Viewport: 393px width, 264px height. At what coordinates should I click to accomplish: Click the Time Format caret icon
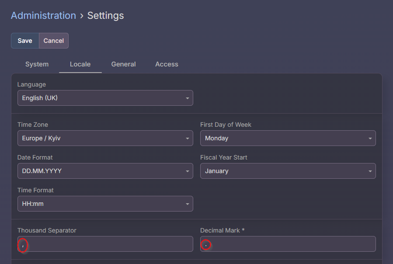tap(187, 204)
